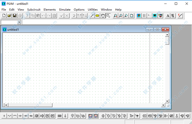Screen dimensions: 192x124
Task: Place the DC voltage source element
Action: [103, 116]
